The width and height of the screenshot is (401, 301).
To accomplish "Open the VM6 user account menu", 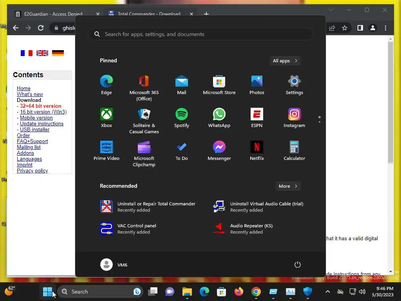I will [x=114, y=265].
